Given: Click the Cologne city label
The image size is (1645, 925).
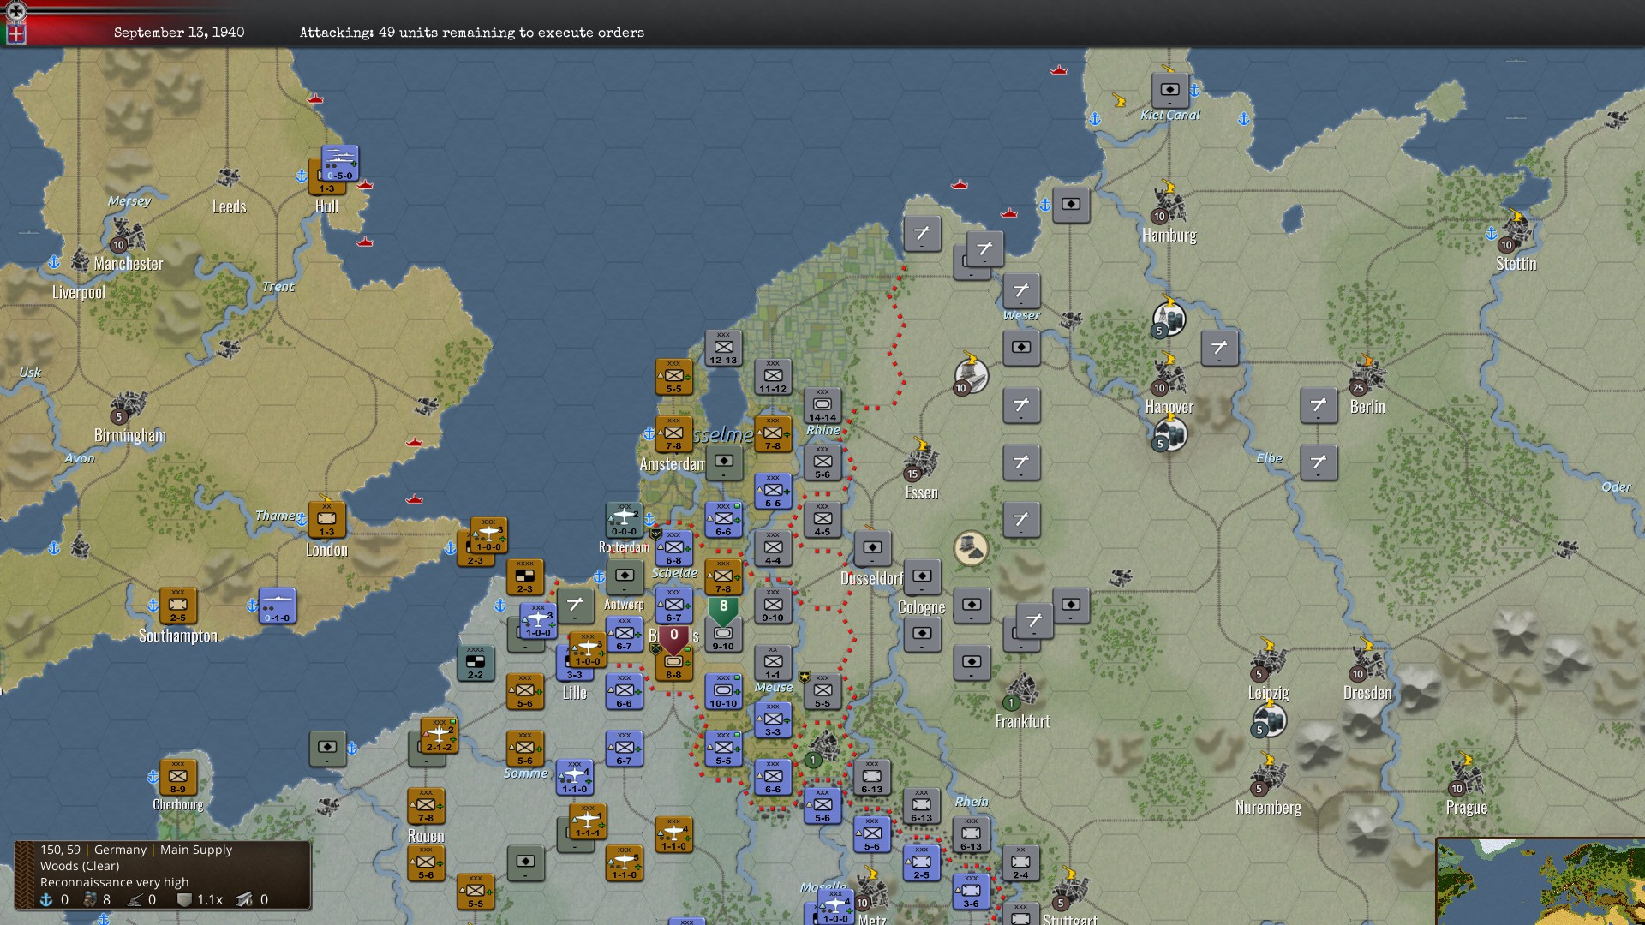Looking at the screenshot, I should [921, 606].
